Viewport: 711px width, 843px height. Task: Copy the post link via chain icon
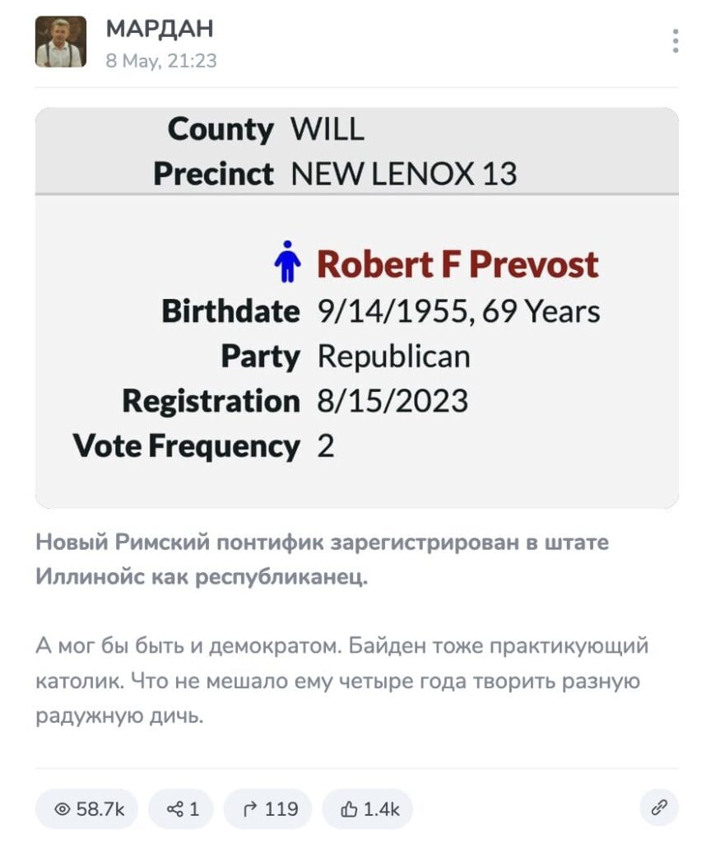coord(659,808)
